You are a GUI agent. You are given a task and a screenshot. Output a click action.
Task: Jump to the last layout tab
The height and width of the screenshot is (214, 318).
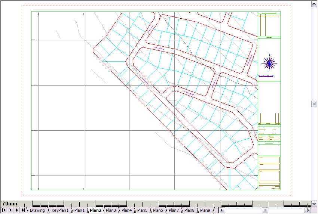(23, 210)
